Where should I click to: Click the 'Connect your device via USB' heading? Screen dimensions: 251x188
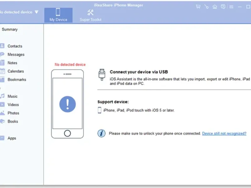click(x=139, y=72)
